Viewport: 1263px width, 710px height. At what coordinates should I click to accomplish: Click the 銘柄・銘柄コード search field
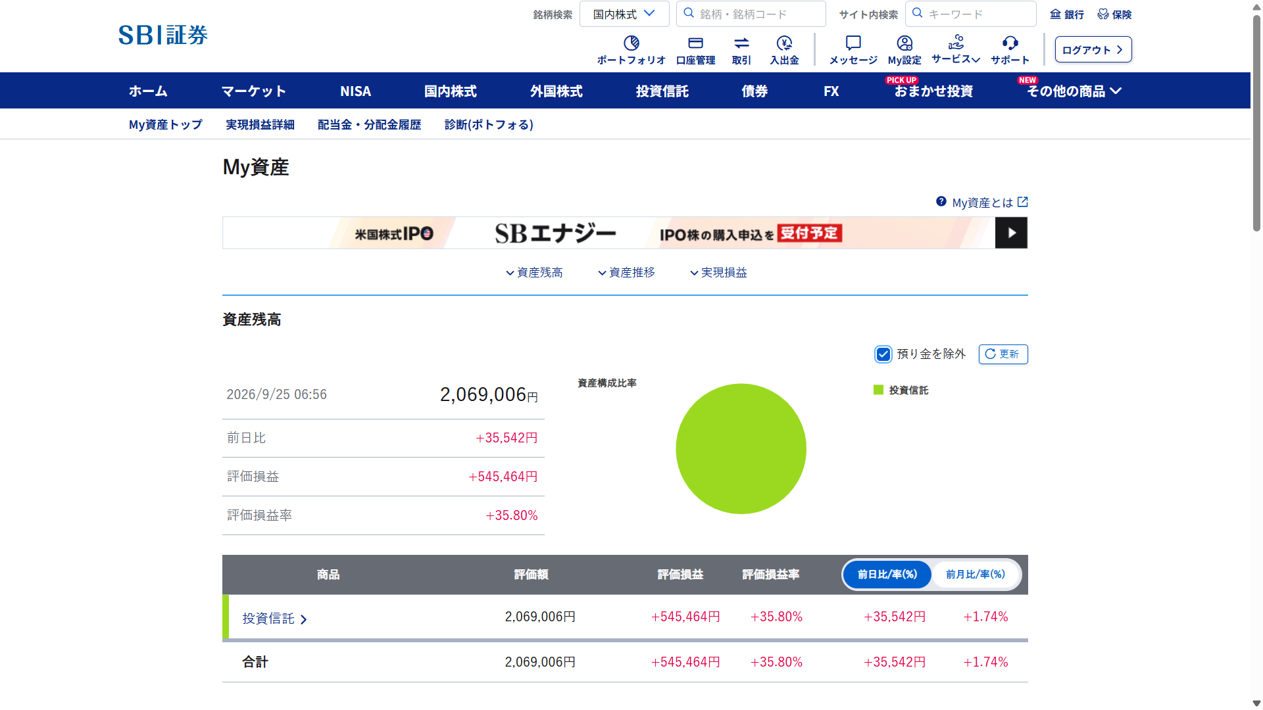[x=751, y=14]
